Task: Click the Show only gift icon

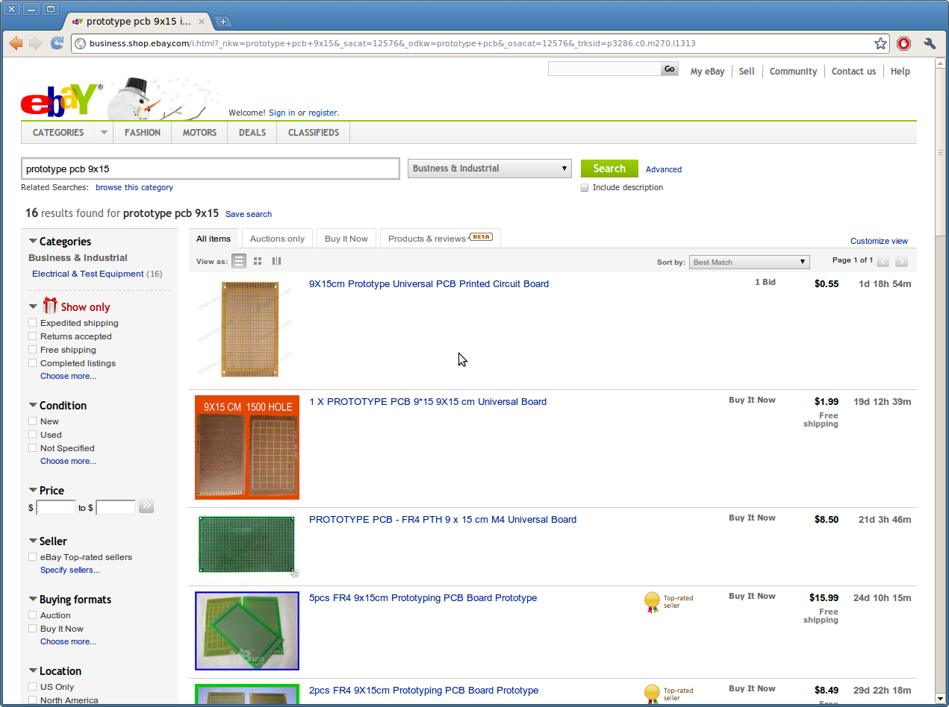Action: pyautogui.click(x=50, y=305)
